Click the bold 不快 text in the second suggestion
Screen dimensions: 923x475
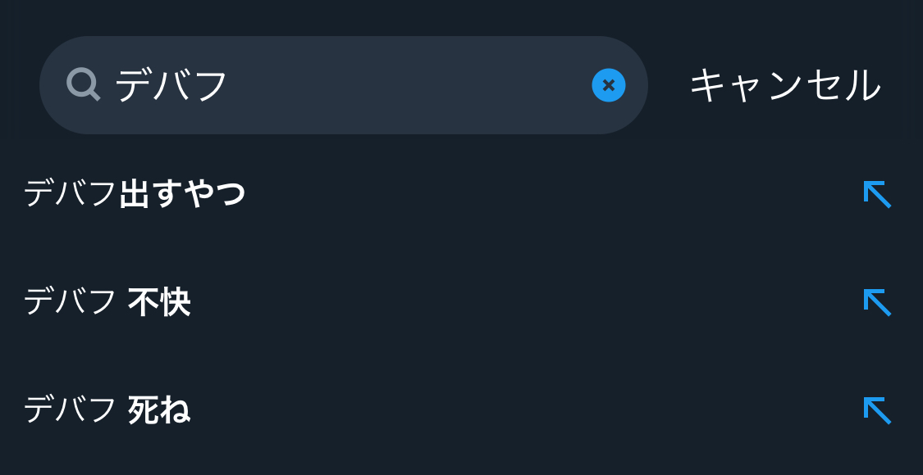159,303
